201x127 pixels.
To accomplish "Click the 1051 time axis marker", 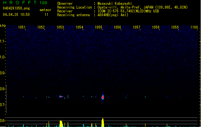I will point(22,27).
